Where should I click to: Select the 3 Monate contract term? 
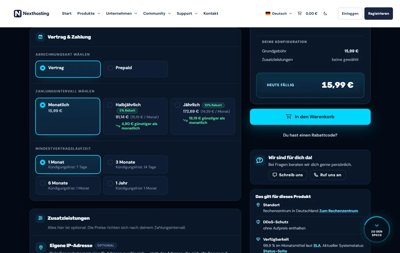point(136,164)
